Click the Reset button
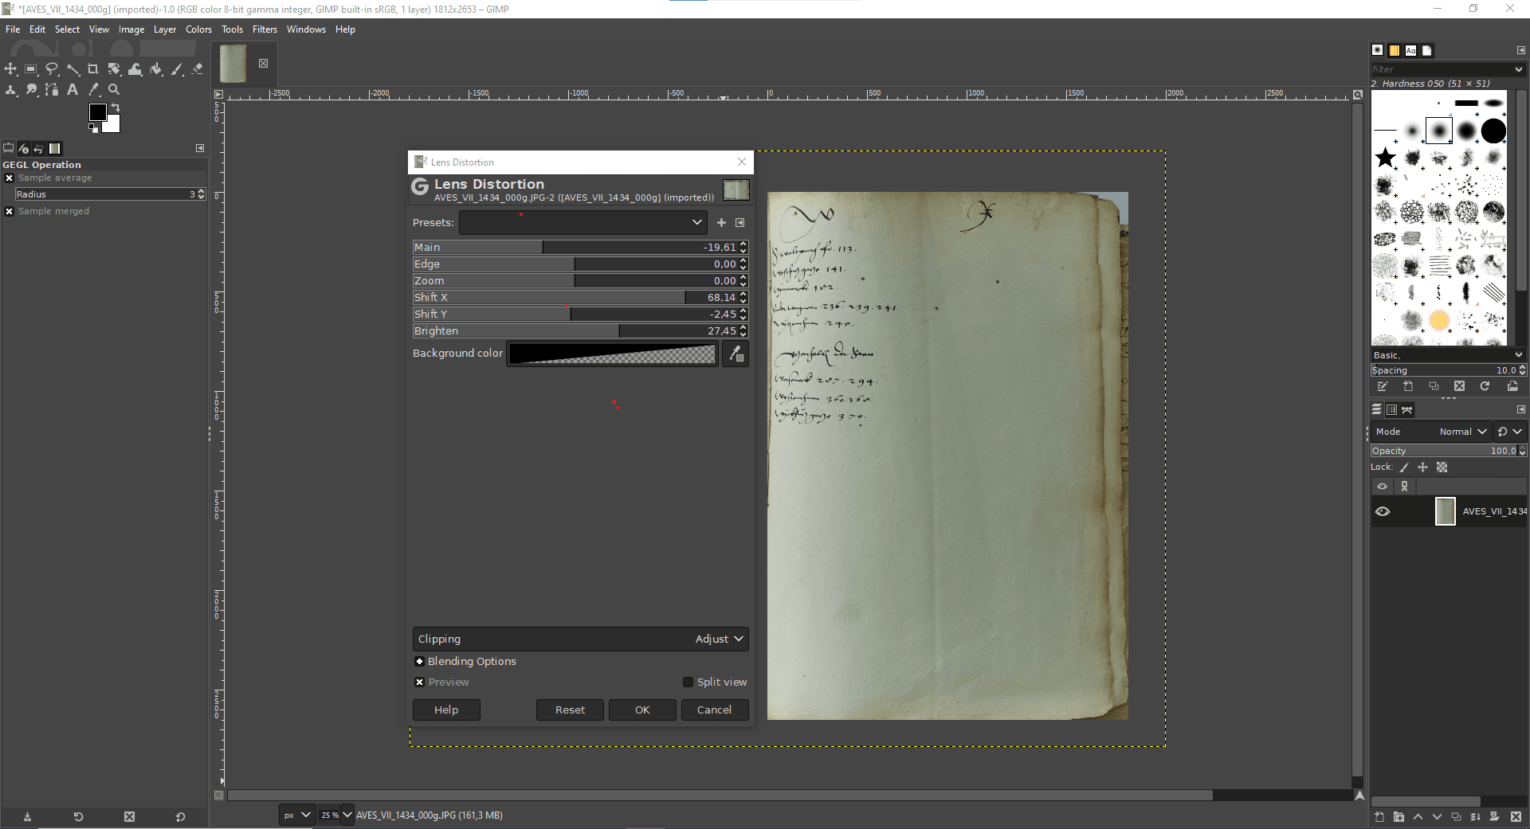This screenshot has width=1530, height=829. (x=569, y=710)
